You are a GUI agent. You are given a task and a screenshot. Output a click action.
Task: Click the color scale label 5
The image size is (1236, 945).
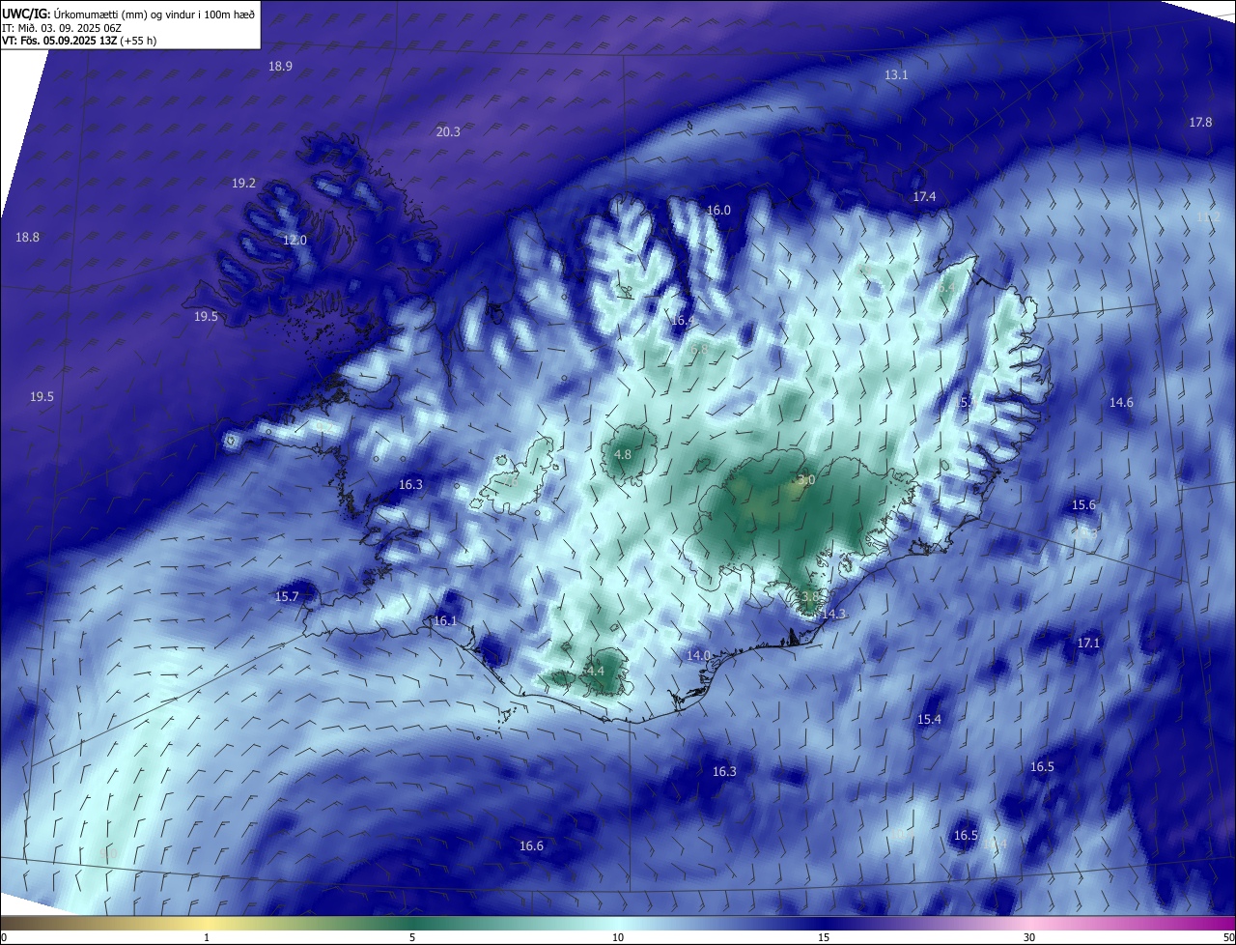click(412, 937)
